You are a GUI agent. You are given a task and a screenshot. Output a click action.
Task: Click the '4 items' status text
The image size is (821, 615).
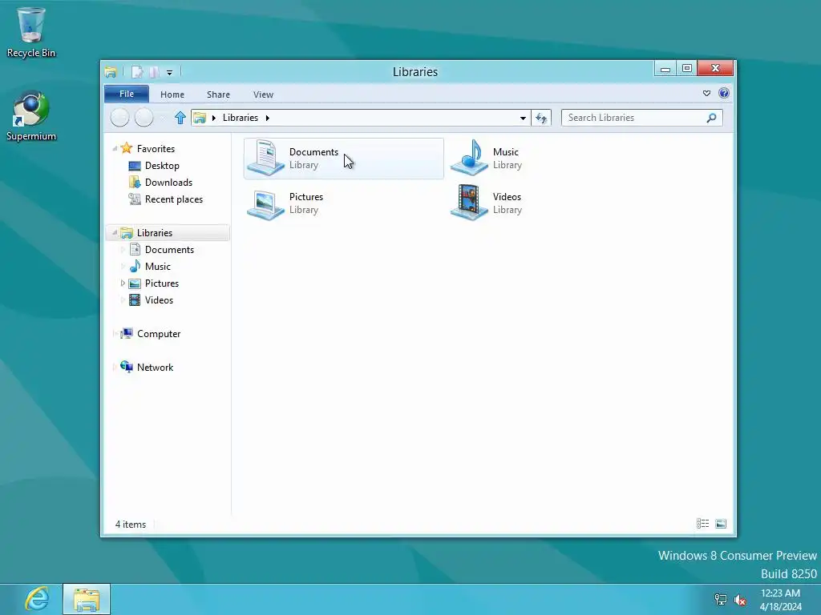pos(131,524)
